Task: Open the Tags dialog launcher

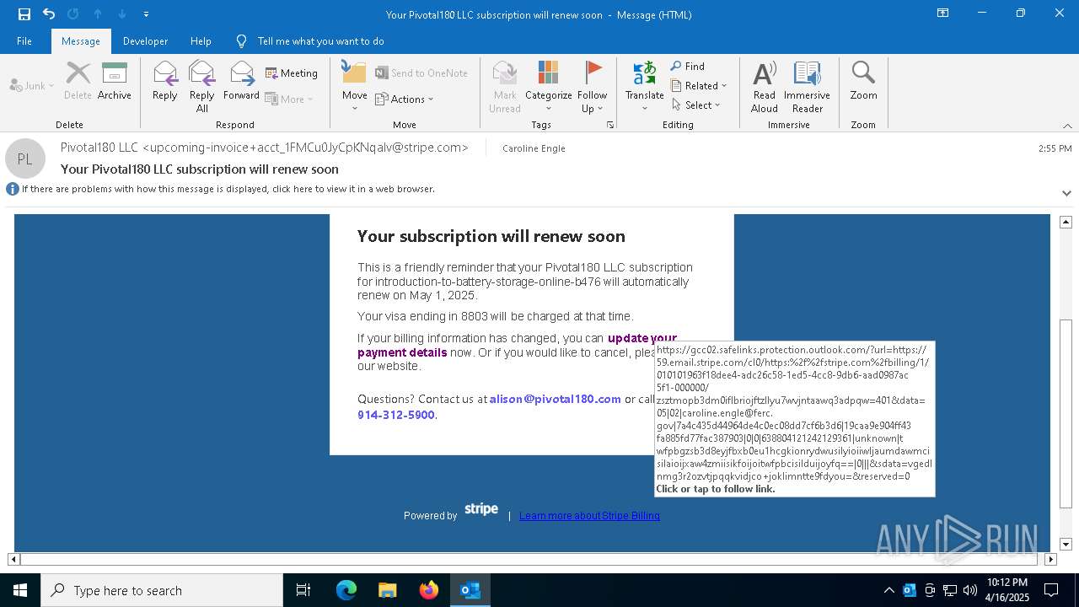Action: pyautogui.click(x=610, y=125)
